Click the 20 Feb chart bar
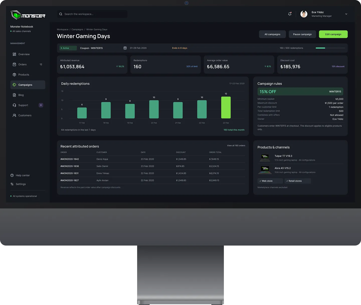 click(154, 109)
